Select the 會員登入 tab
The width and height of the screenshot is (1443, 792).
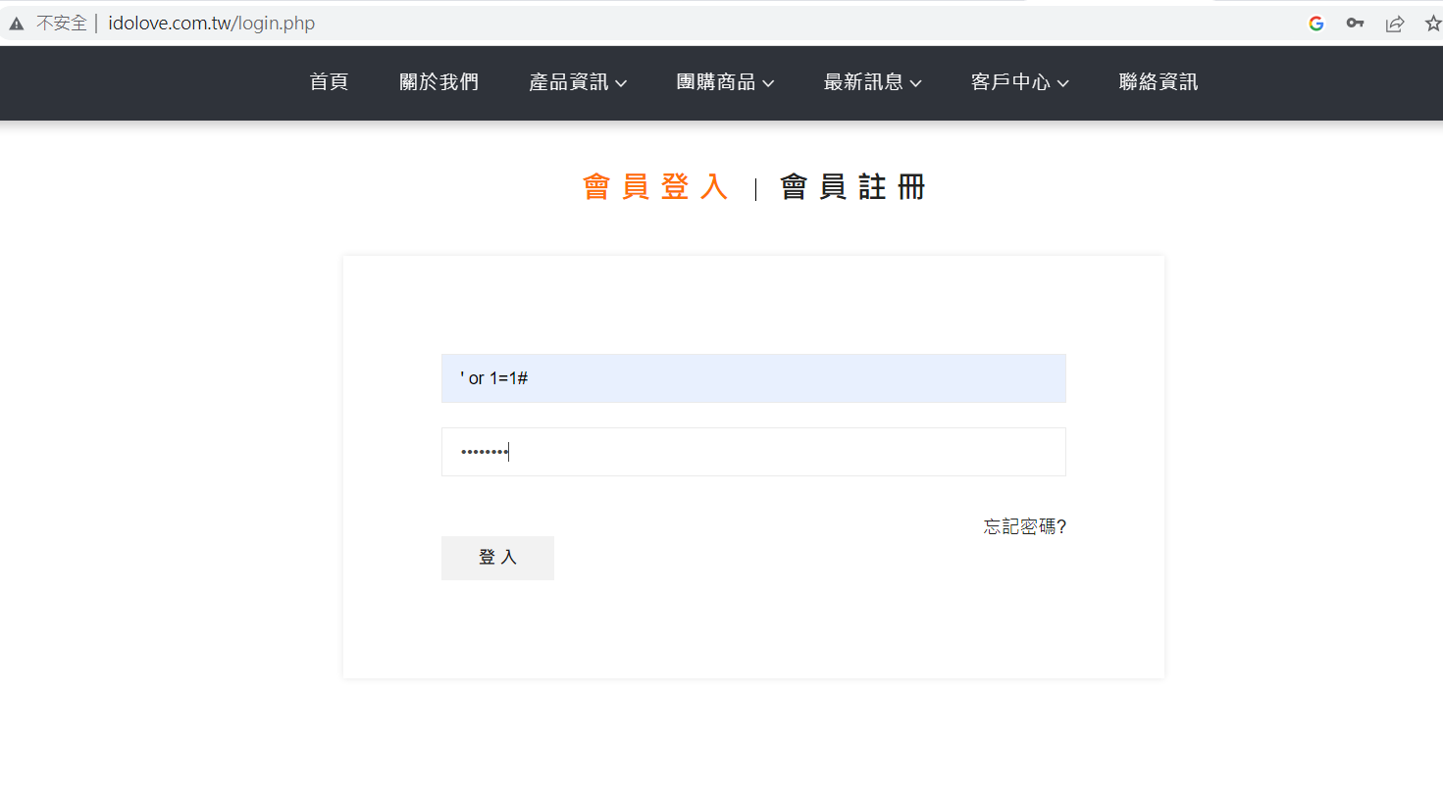[x=656, y=187]
